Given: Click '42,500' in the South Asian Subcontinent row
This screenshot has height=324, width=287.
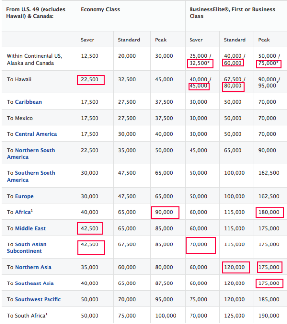Looking at the screenshot, I should [90, 244].
